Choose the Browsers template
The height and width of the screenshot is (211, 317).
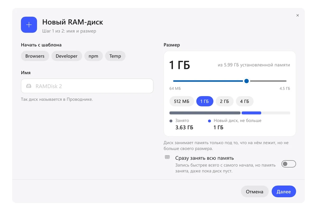tap(35, 56)
